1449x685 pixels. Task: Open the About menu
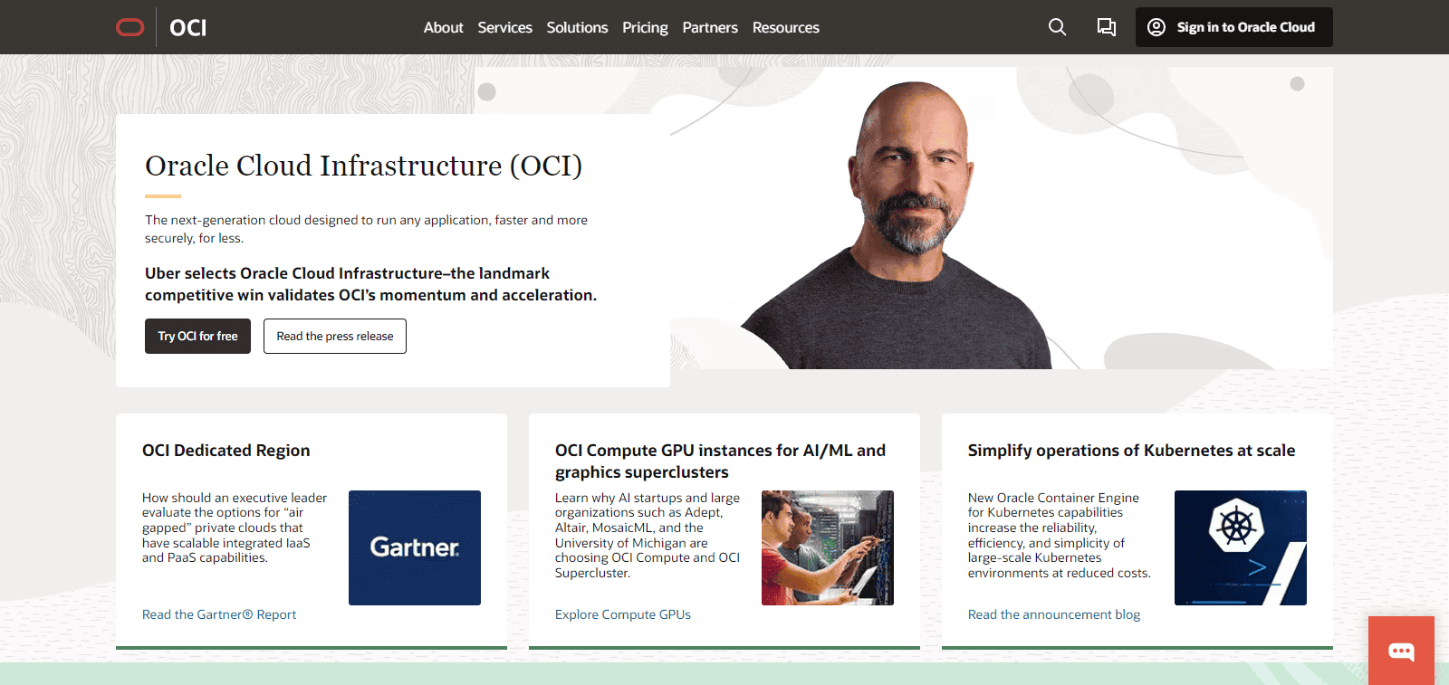point(443,28)
